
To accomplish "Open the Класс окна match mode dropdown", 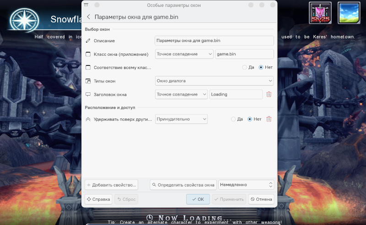I will coord(184,54).
